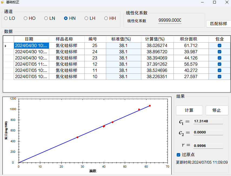Viewport: 231px width, 176px height.
Task: Click the integral area cell 39.987
Action: tap(191, 52)
